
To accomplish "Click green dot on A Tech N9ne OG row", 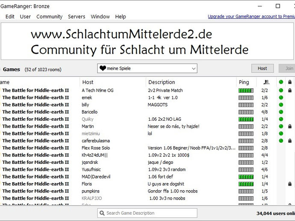I will tap(281, 90).
